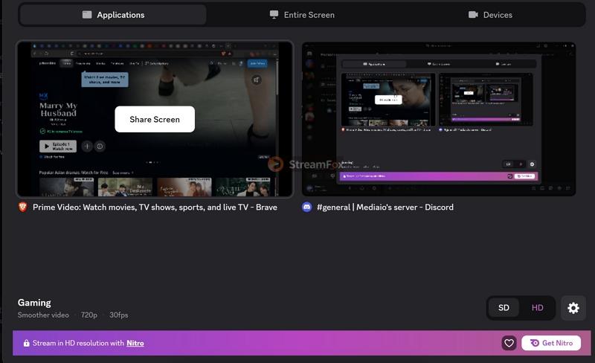Viewport: 595px width, 363px height.
Task: Switch to the Applications tab
Action: (113, 15)
